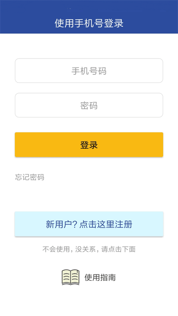
Task: Click the 手机号码 input field
Action: (89, 70)
